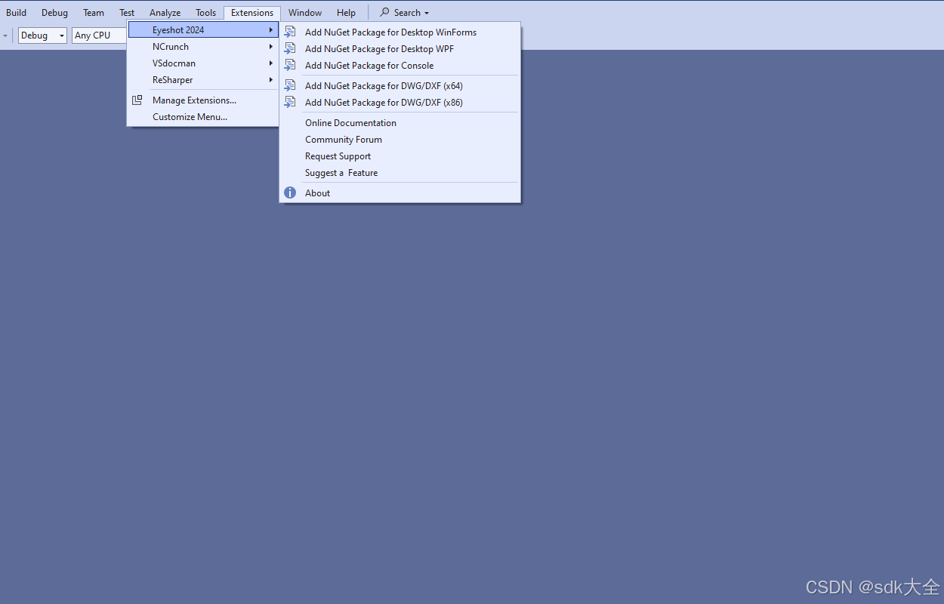Expand the ReSharper submenu arrow
944x604 pixels.
pyautogui.click(x=271, y=79)
